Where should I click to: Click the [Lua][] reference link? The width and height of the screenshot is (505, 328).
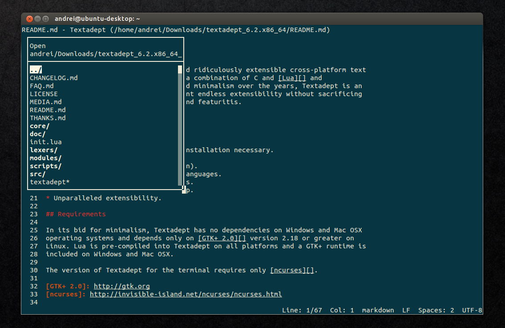click(x=292, y=77)
